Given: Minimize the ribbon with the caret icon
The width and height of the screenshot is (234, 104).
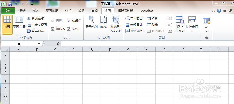Looking at the screenshot, I should 214,11.
